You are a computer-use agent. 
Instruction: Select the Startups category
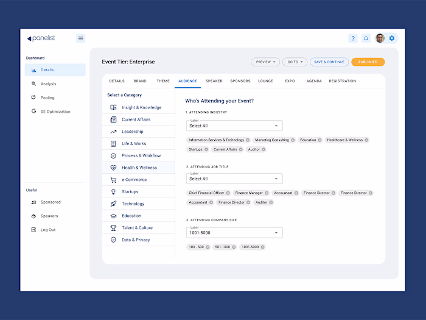(139, 191)
